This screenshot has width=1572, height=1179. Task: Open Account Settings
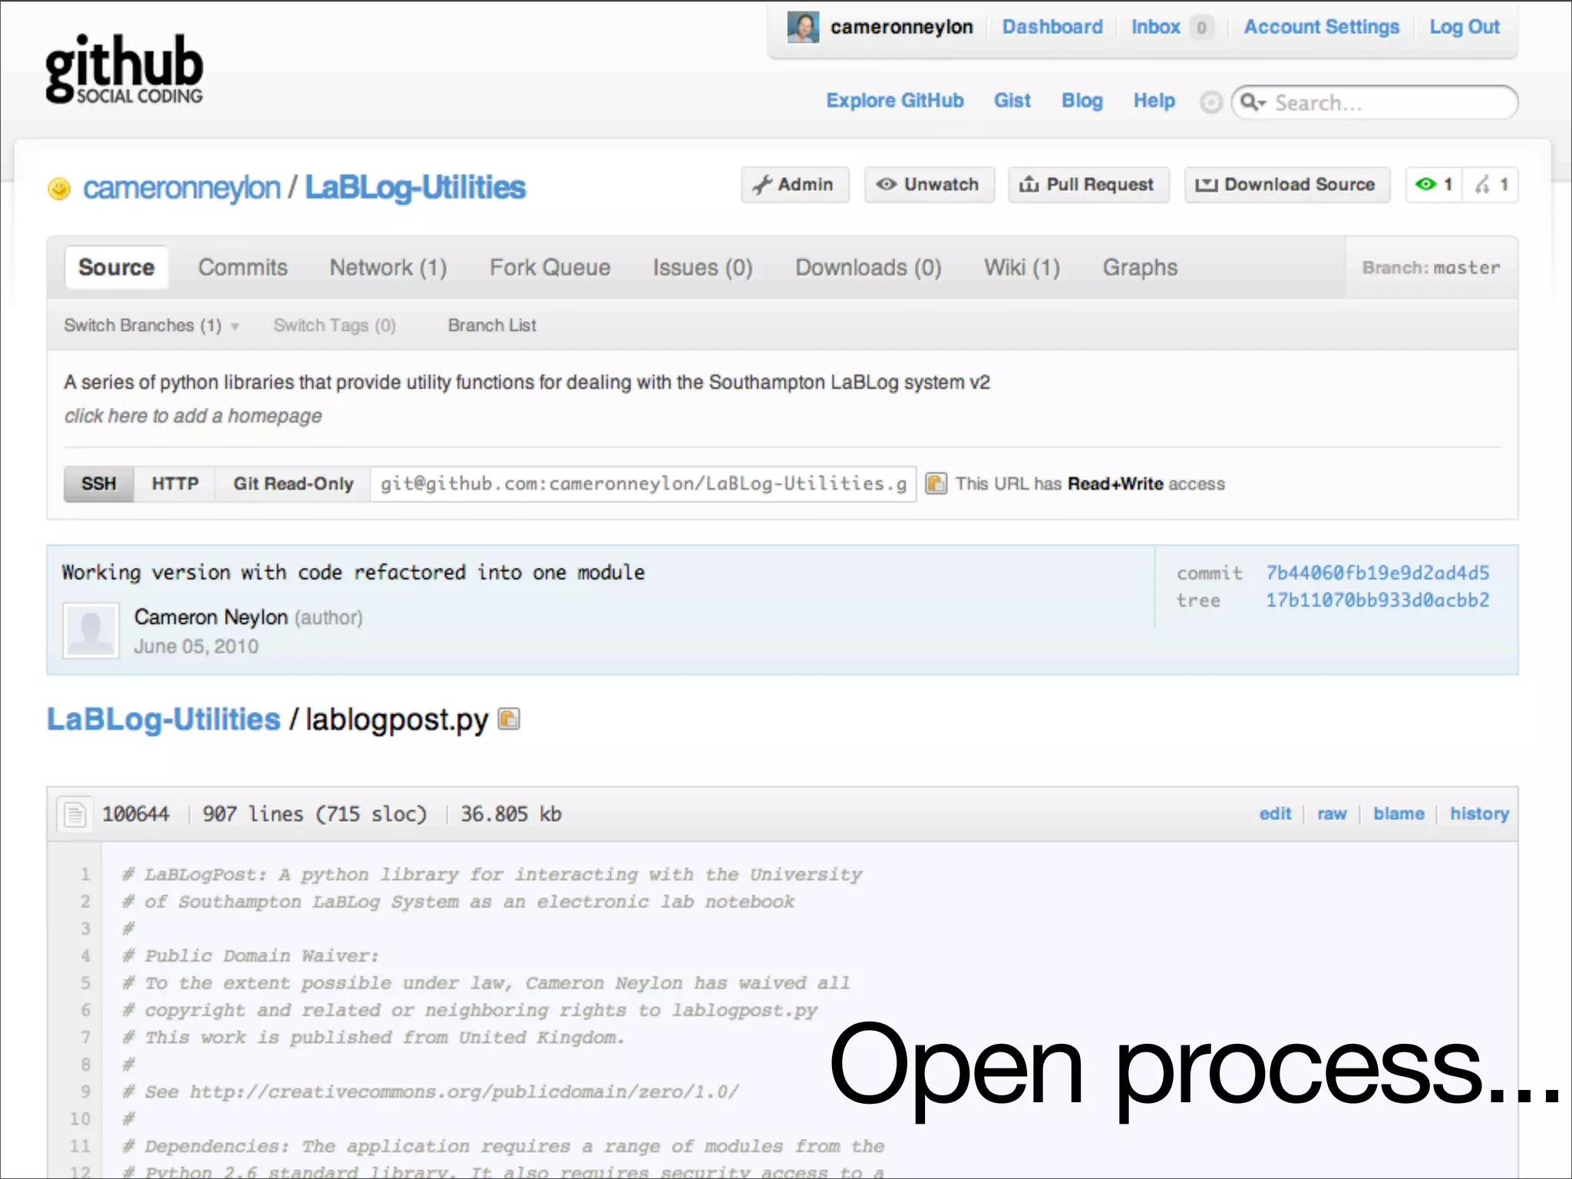pyautogui.click(x=1322, y=28)
